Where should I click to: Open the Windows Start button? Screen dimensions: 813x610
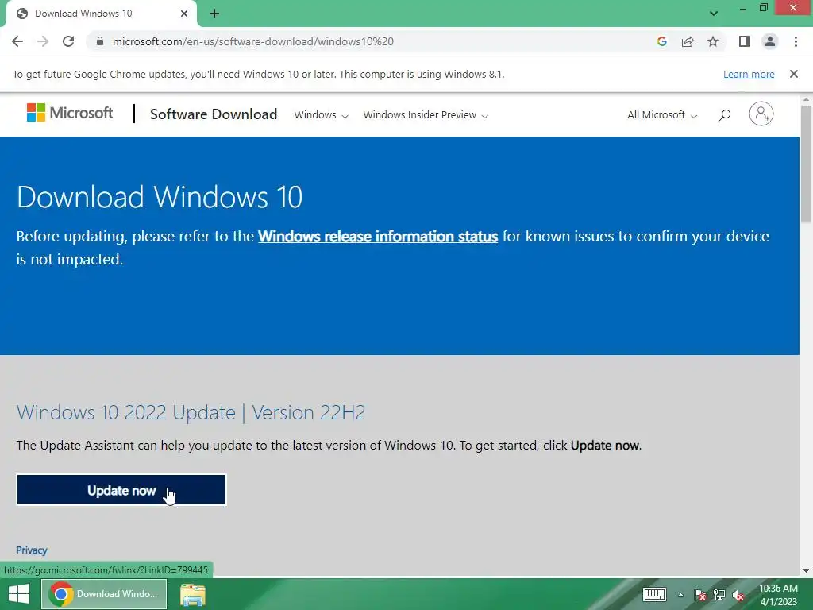(x=19, y=594)
